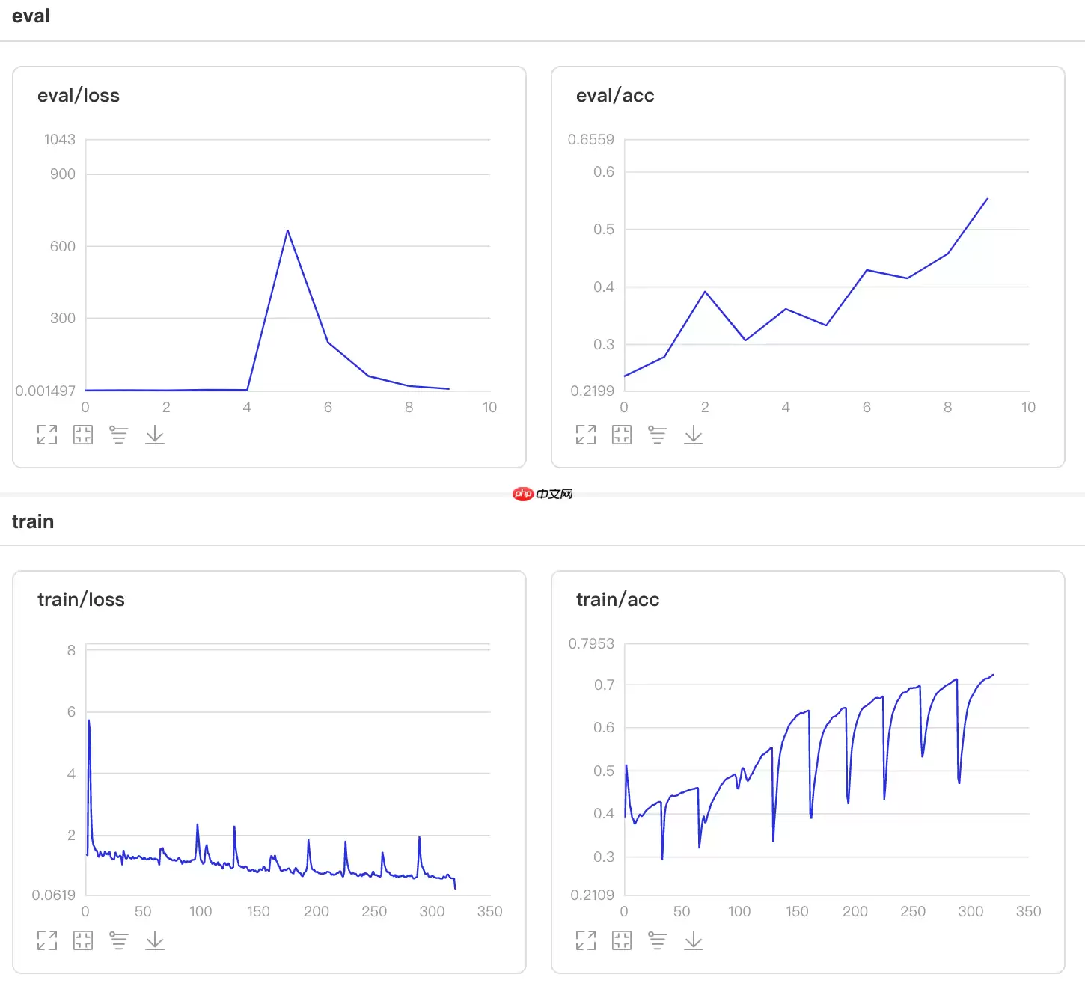The height and width of the screenshot is (989, 1085).
Task: Maximize the train/acc chart with expand icon
Action: [586, 940]
